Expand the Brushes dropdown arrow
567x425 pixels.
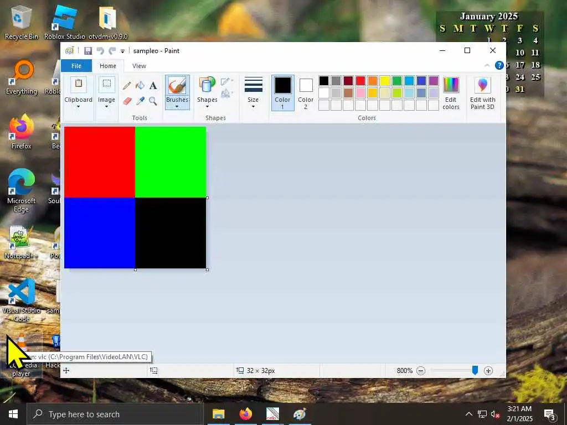177,107
